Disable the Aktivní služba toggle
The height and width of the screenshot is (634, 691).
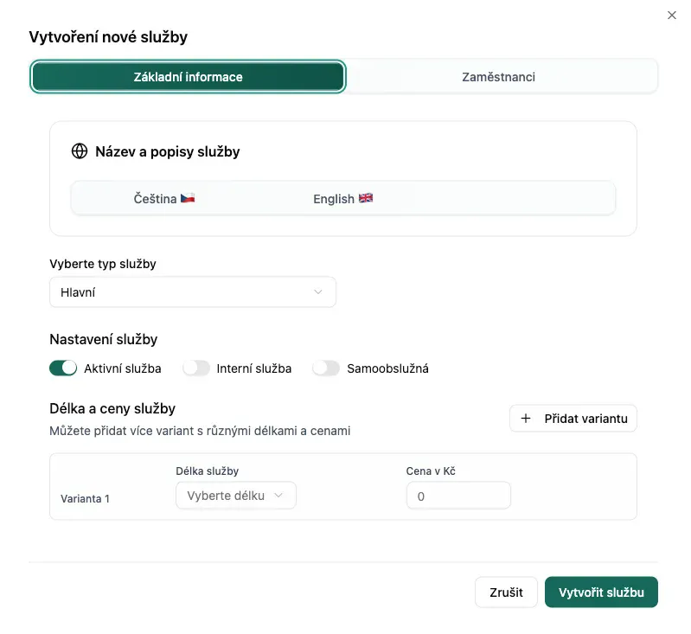[x=63, y=368]
